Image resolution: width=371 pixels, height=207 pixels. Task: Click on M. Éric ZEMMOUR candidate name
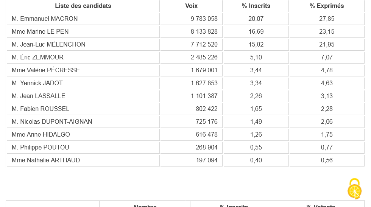pyautogui.click(x=37, y=58)
